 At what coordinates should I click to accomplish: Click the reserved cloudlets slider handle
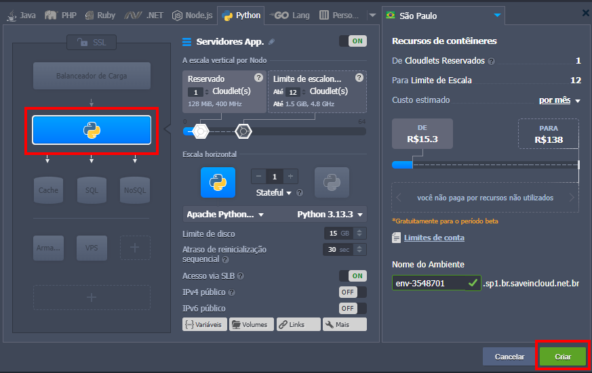201,131
